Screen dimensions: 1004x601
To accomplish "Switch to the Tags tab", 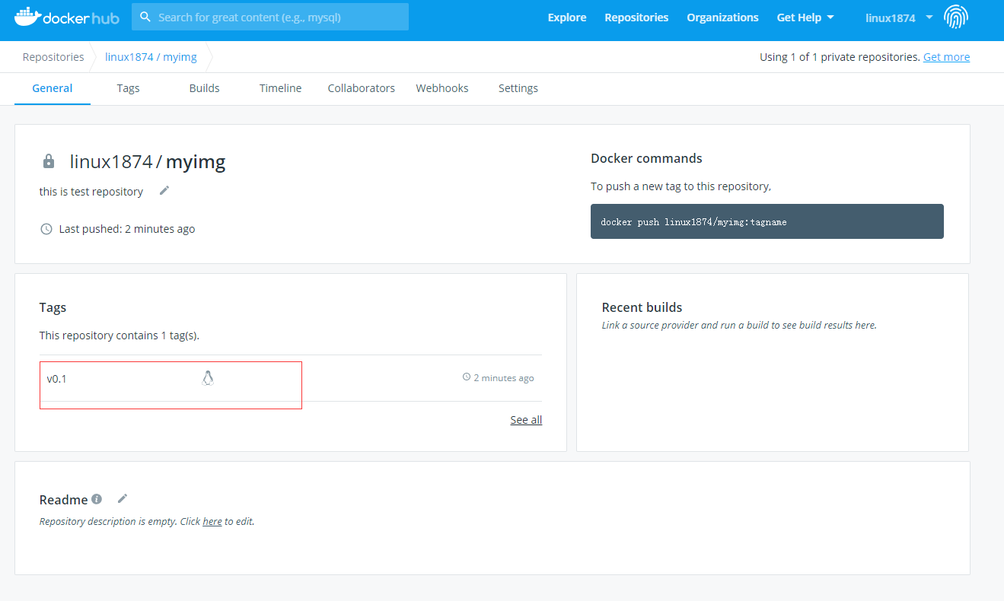I will [128, 88].
